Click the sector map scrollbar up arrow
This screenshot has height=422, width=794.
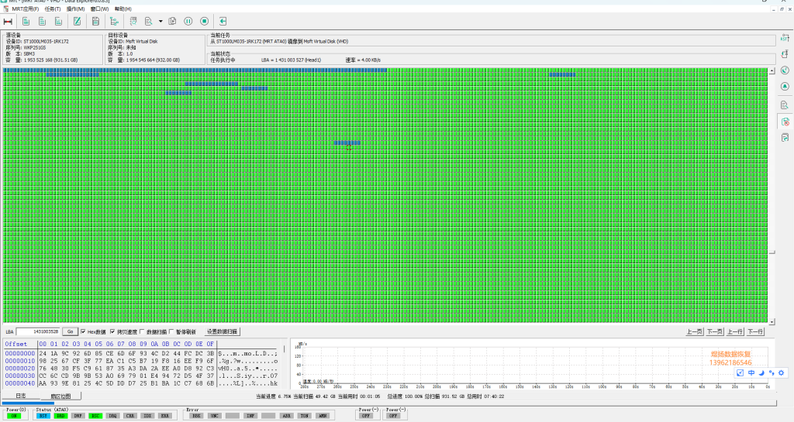(772, 71)
